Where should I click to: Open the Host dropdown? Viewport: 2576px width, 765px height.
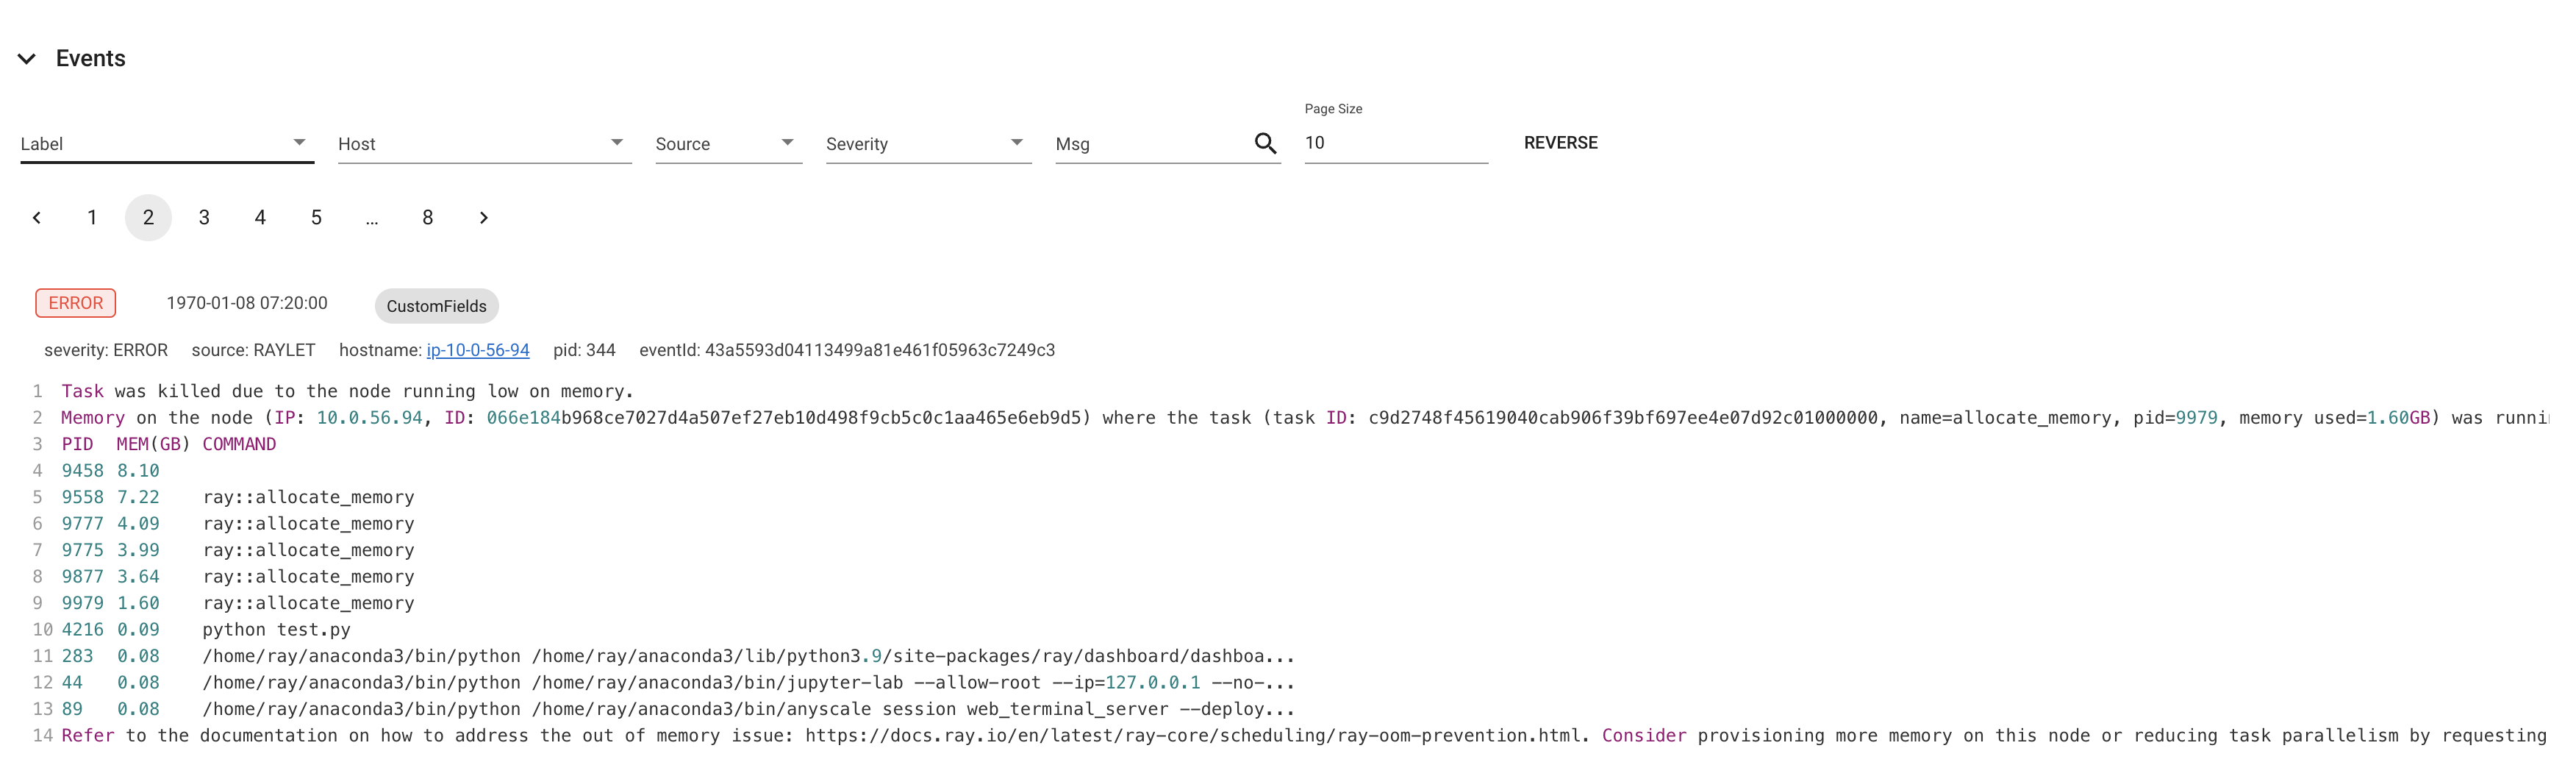[483, 144]
